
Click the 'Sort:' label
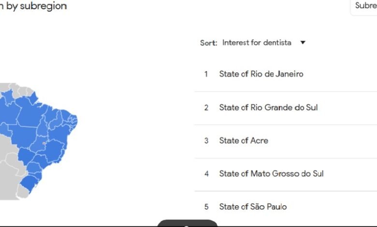click(x=209, y=43)
